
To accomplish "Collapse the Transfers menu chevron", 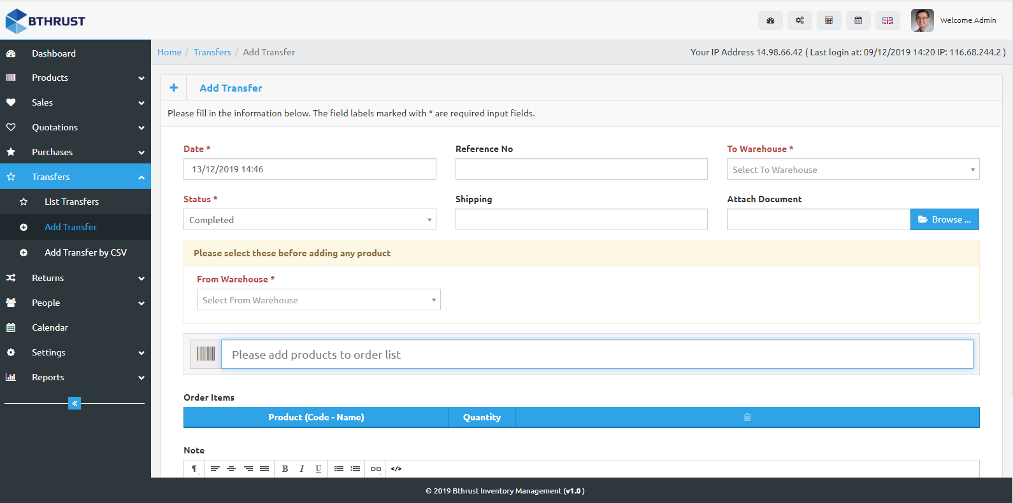I will point(141,177).
